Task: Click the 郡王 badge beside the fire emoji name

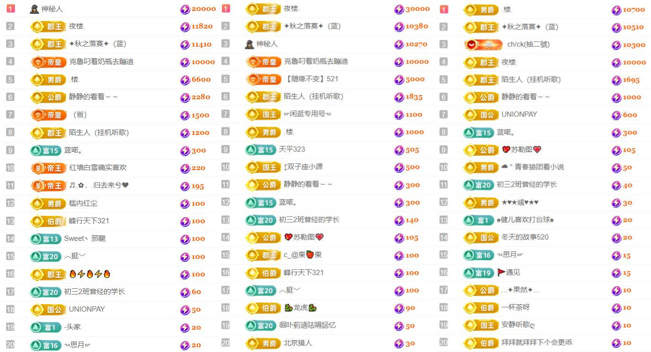Action: point(48,275)
